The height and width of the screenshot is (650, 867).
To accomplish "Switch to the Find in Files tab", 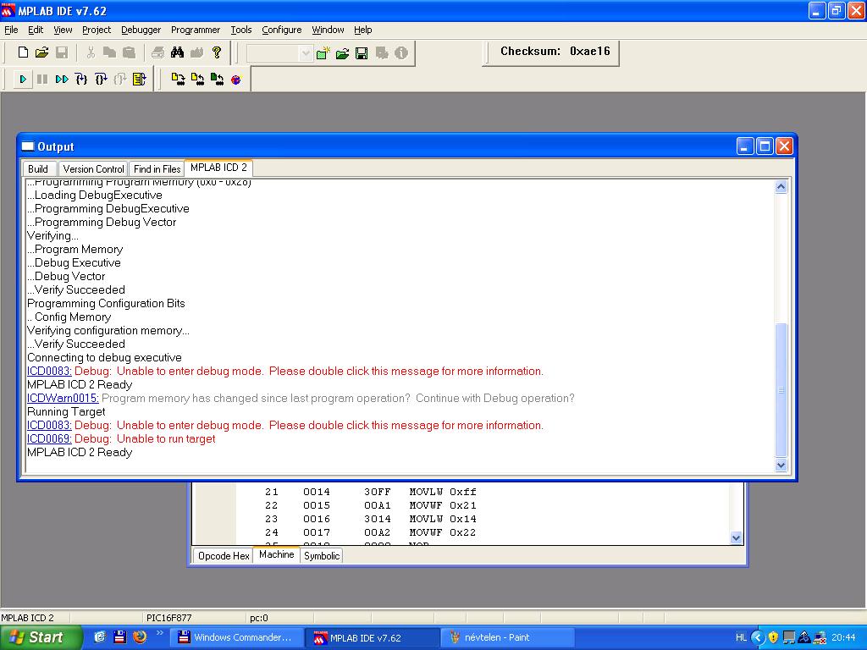I will click(157, 169).
